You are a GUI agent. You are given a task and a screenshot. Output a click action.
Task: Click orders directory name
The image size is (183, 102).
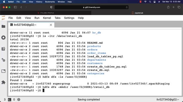(92, 50)
